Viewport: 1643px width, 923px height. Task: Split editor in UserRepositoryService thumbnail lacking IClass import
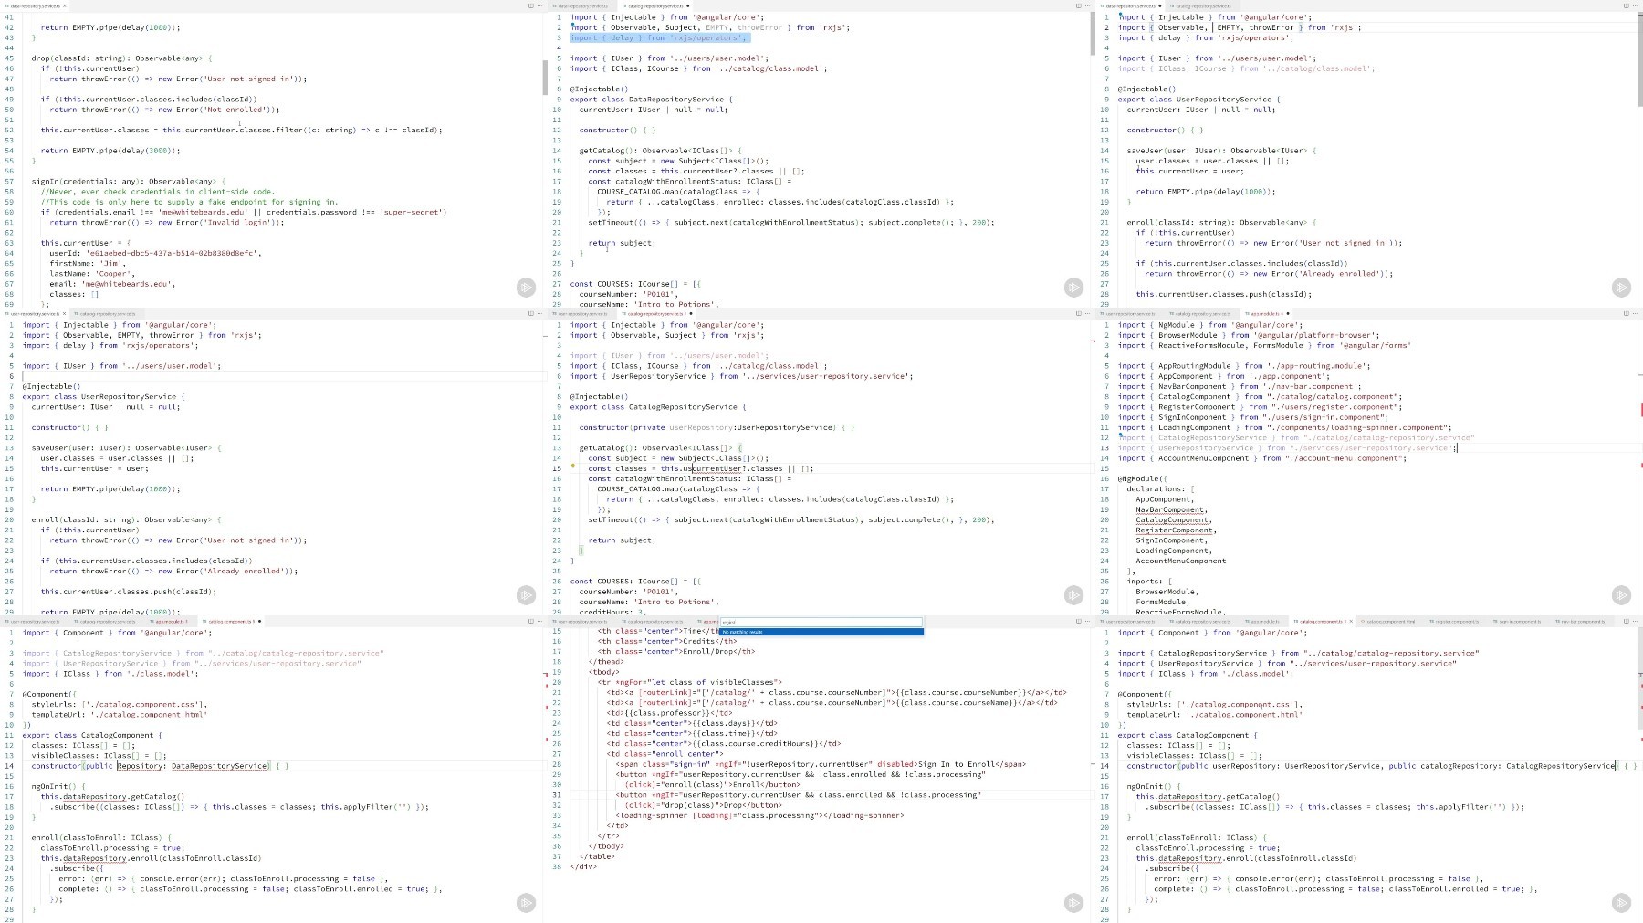pos(530,313)
